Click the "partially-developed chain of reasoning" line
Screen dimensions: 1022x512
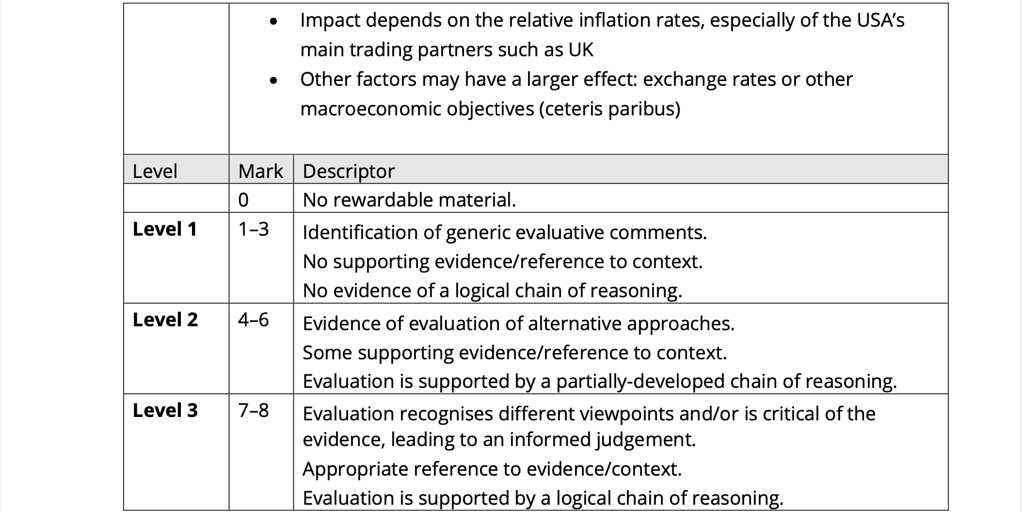[x=599, y=381]
